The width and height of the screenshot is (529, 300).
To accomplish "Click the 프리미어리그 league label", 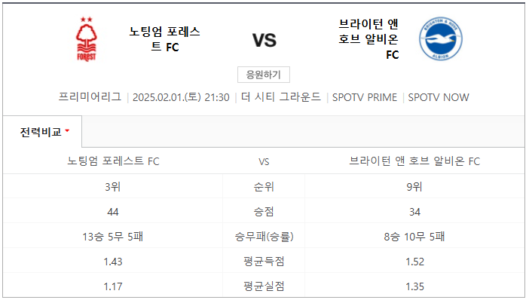I will pos(90,97).
